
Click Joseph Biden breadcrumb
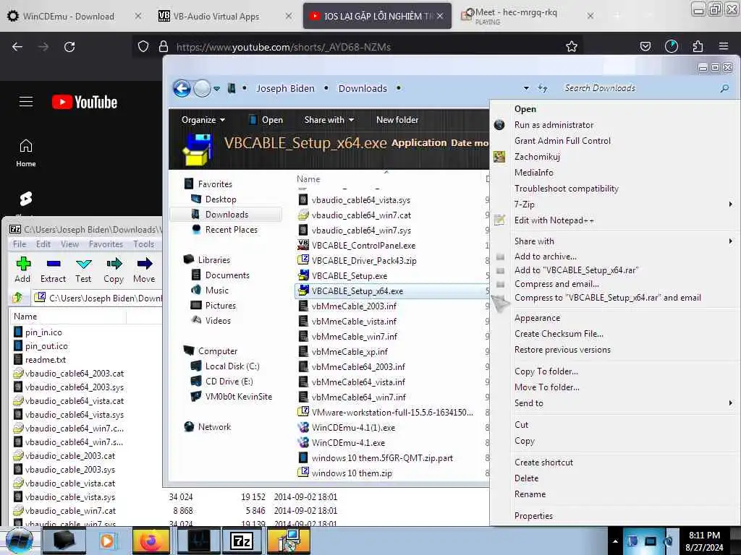[285, 88]
